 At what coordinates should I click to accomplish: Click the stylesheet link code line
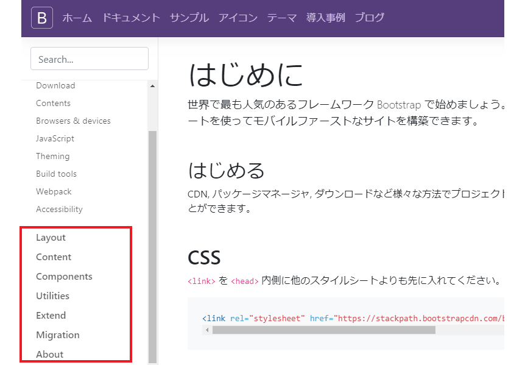pos(353,318)
